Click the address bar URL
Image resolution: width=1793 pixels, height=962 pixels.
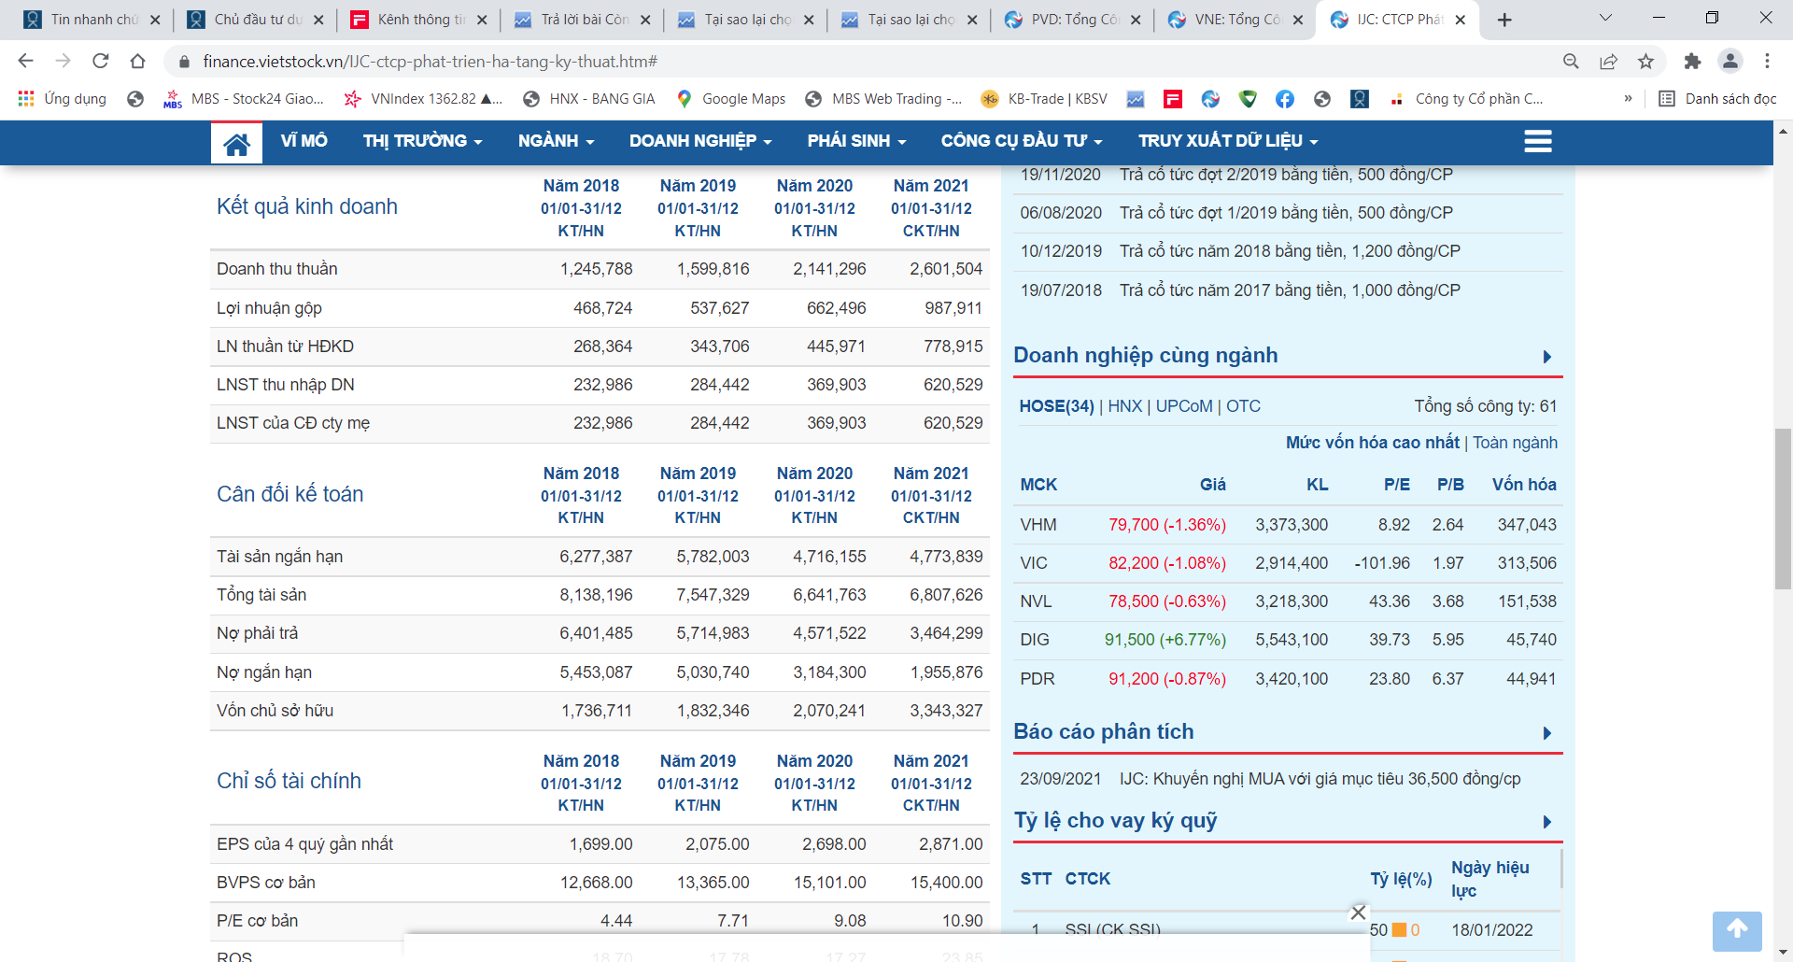point(431,62)
